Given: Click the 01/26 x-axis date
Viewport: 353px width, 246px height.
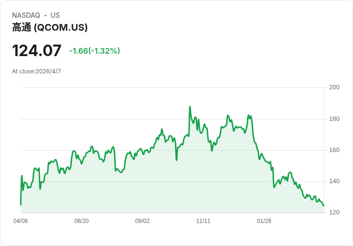Looking at the screenshot, I should pyautogui.click(x=264, y=221).
